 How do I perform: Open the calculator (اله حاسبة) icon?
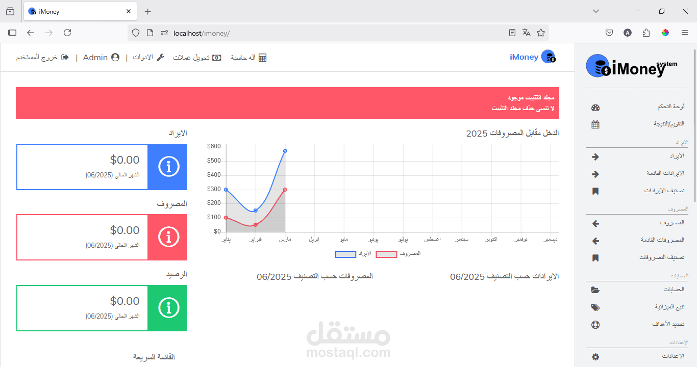(x=262, y=57)
